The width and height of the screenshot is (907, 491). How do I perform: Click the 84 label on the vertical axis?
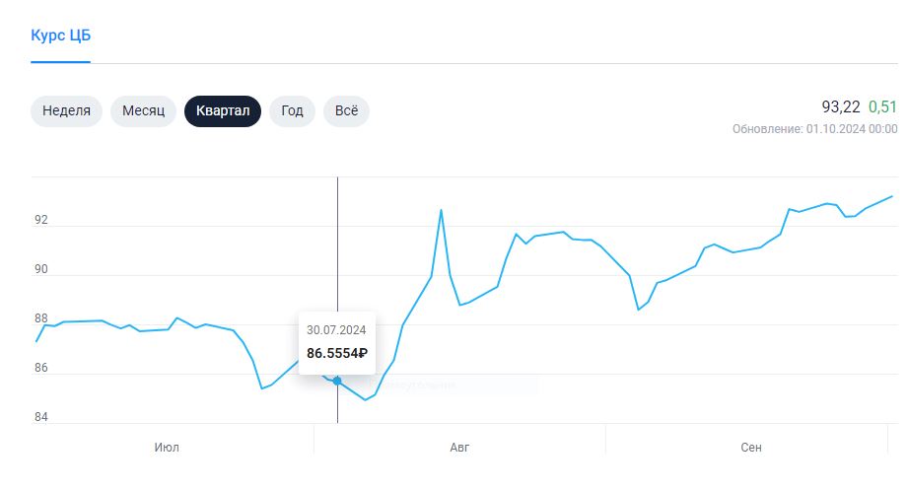click(x=41, y=417)
